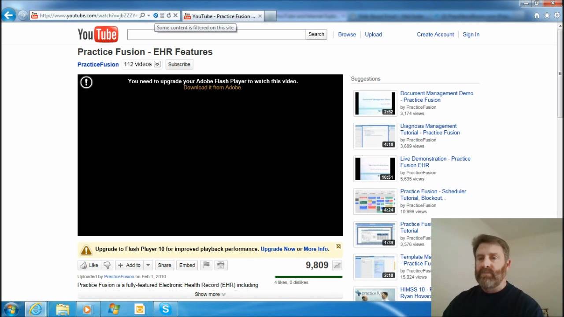564x317 pixels.
Task: Click the Create Account link
Action: pyautogui.click(x=435, y=34)
